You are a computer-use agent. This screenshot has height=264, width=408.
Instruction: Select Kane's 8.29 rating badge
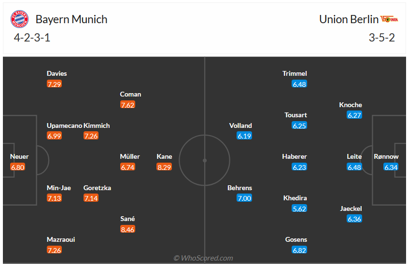coord(164,167)
